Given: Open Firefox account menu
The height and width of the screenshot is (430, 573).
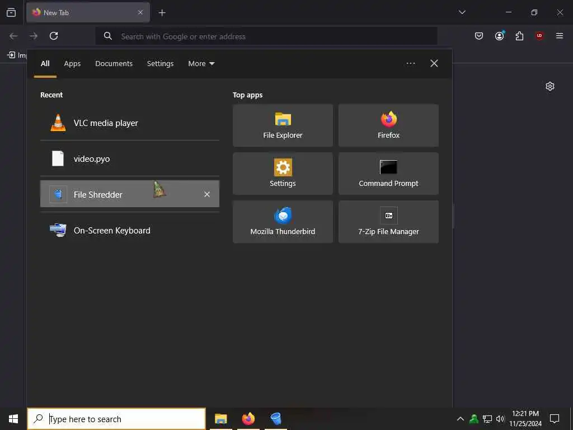Looking at the screenshot, I should point(499,36).
